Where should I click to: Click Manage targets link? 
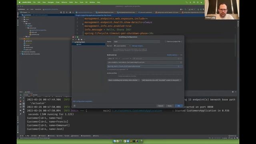tap(138, 46)
